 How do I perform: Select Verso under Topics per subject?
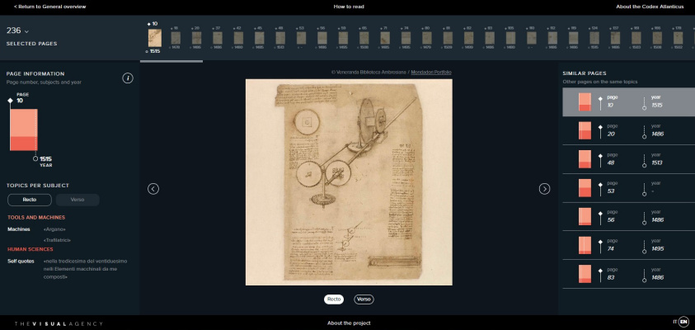pyautogui.click(x=77, y=200)
